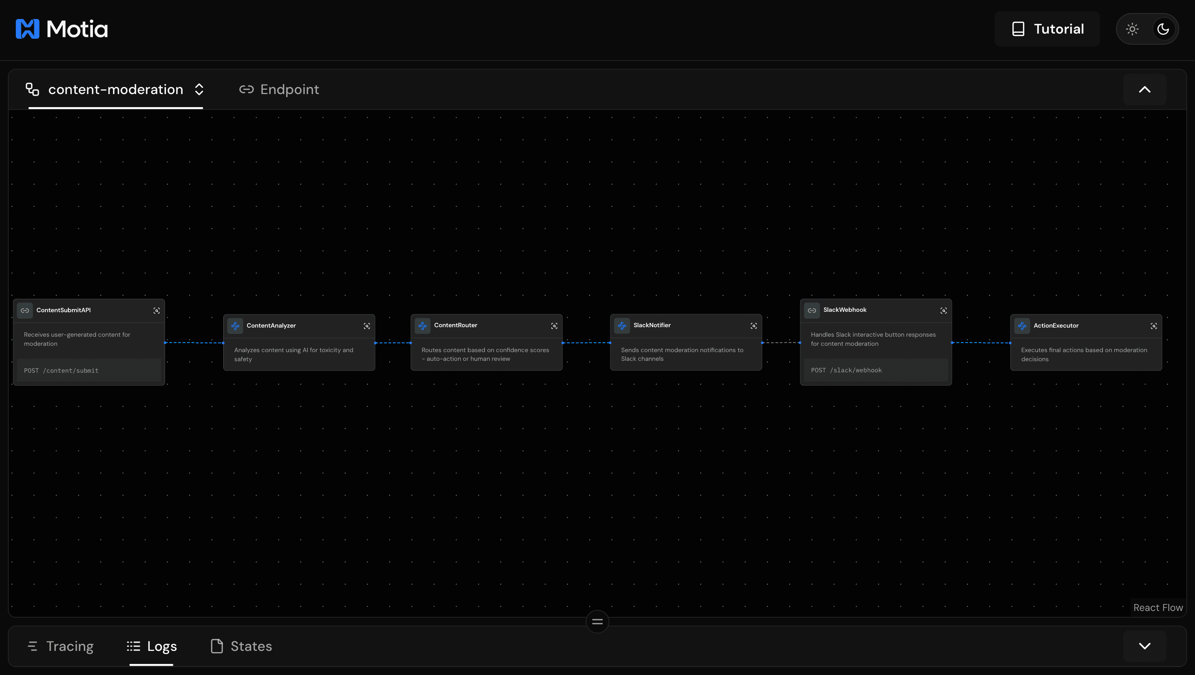Click the webhook link icon on SlackWebhook node
Viewport: 1195px width, 675px height.
[811, 310]
